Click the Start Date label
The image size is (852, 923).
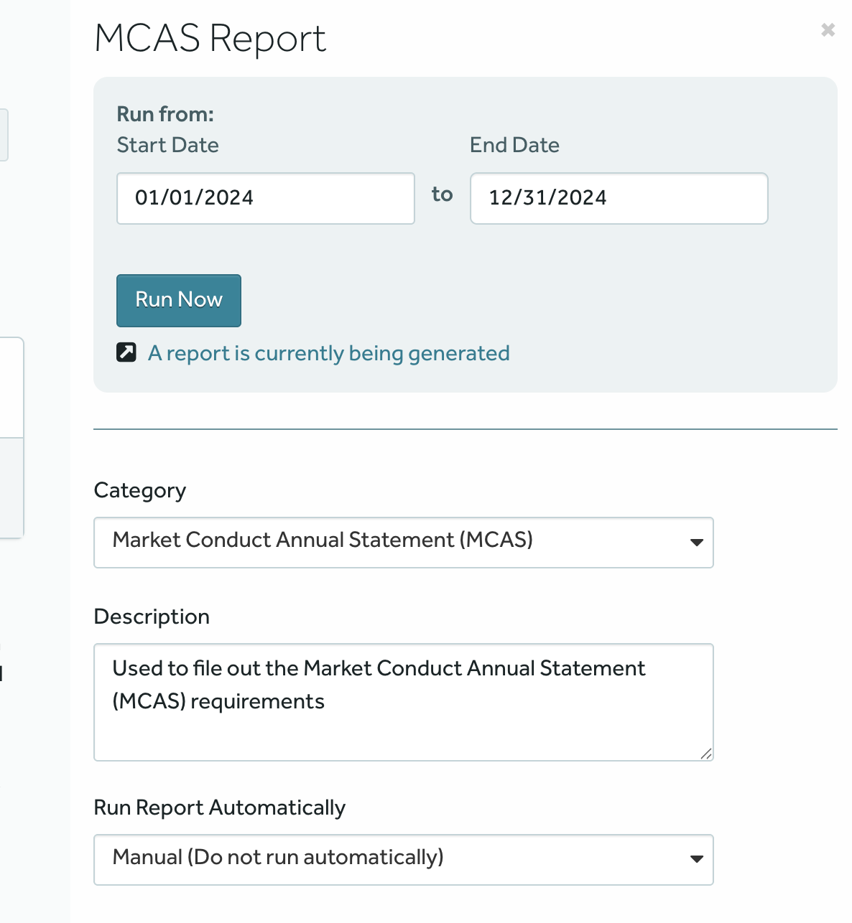tap(167, 145)
